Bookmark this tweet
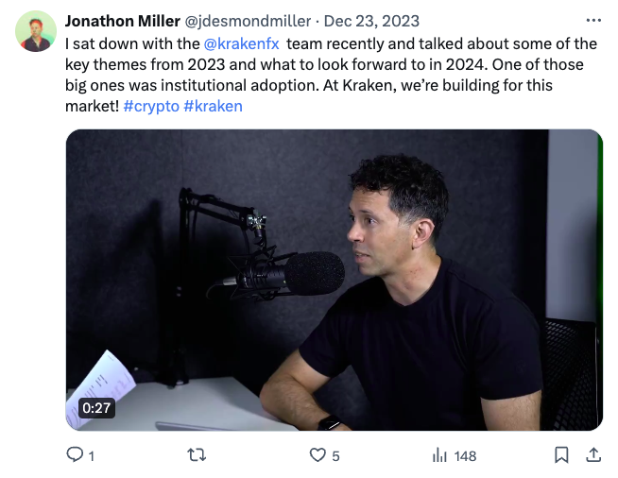 (561, 455)
